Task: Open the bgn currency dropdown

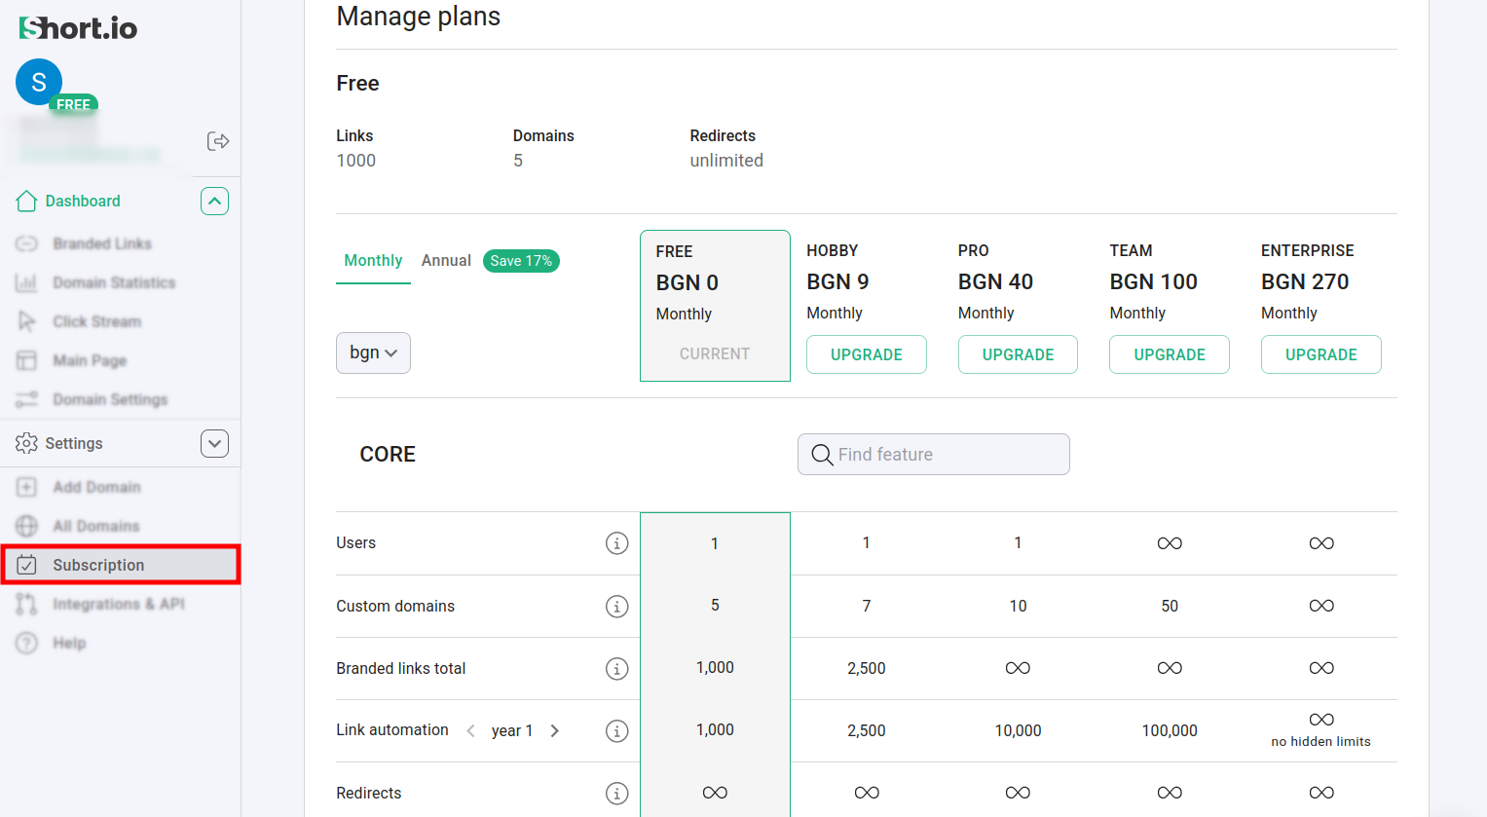Action: point(373,353)
